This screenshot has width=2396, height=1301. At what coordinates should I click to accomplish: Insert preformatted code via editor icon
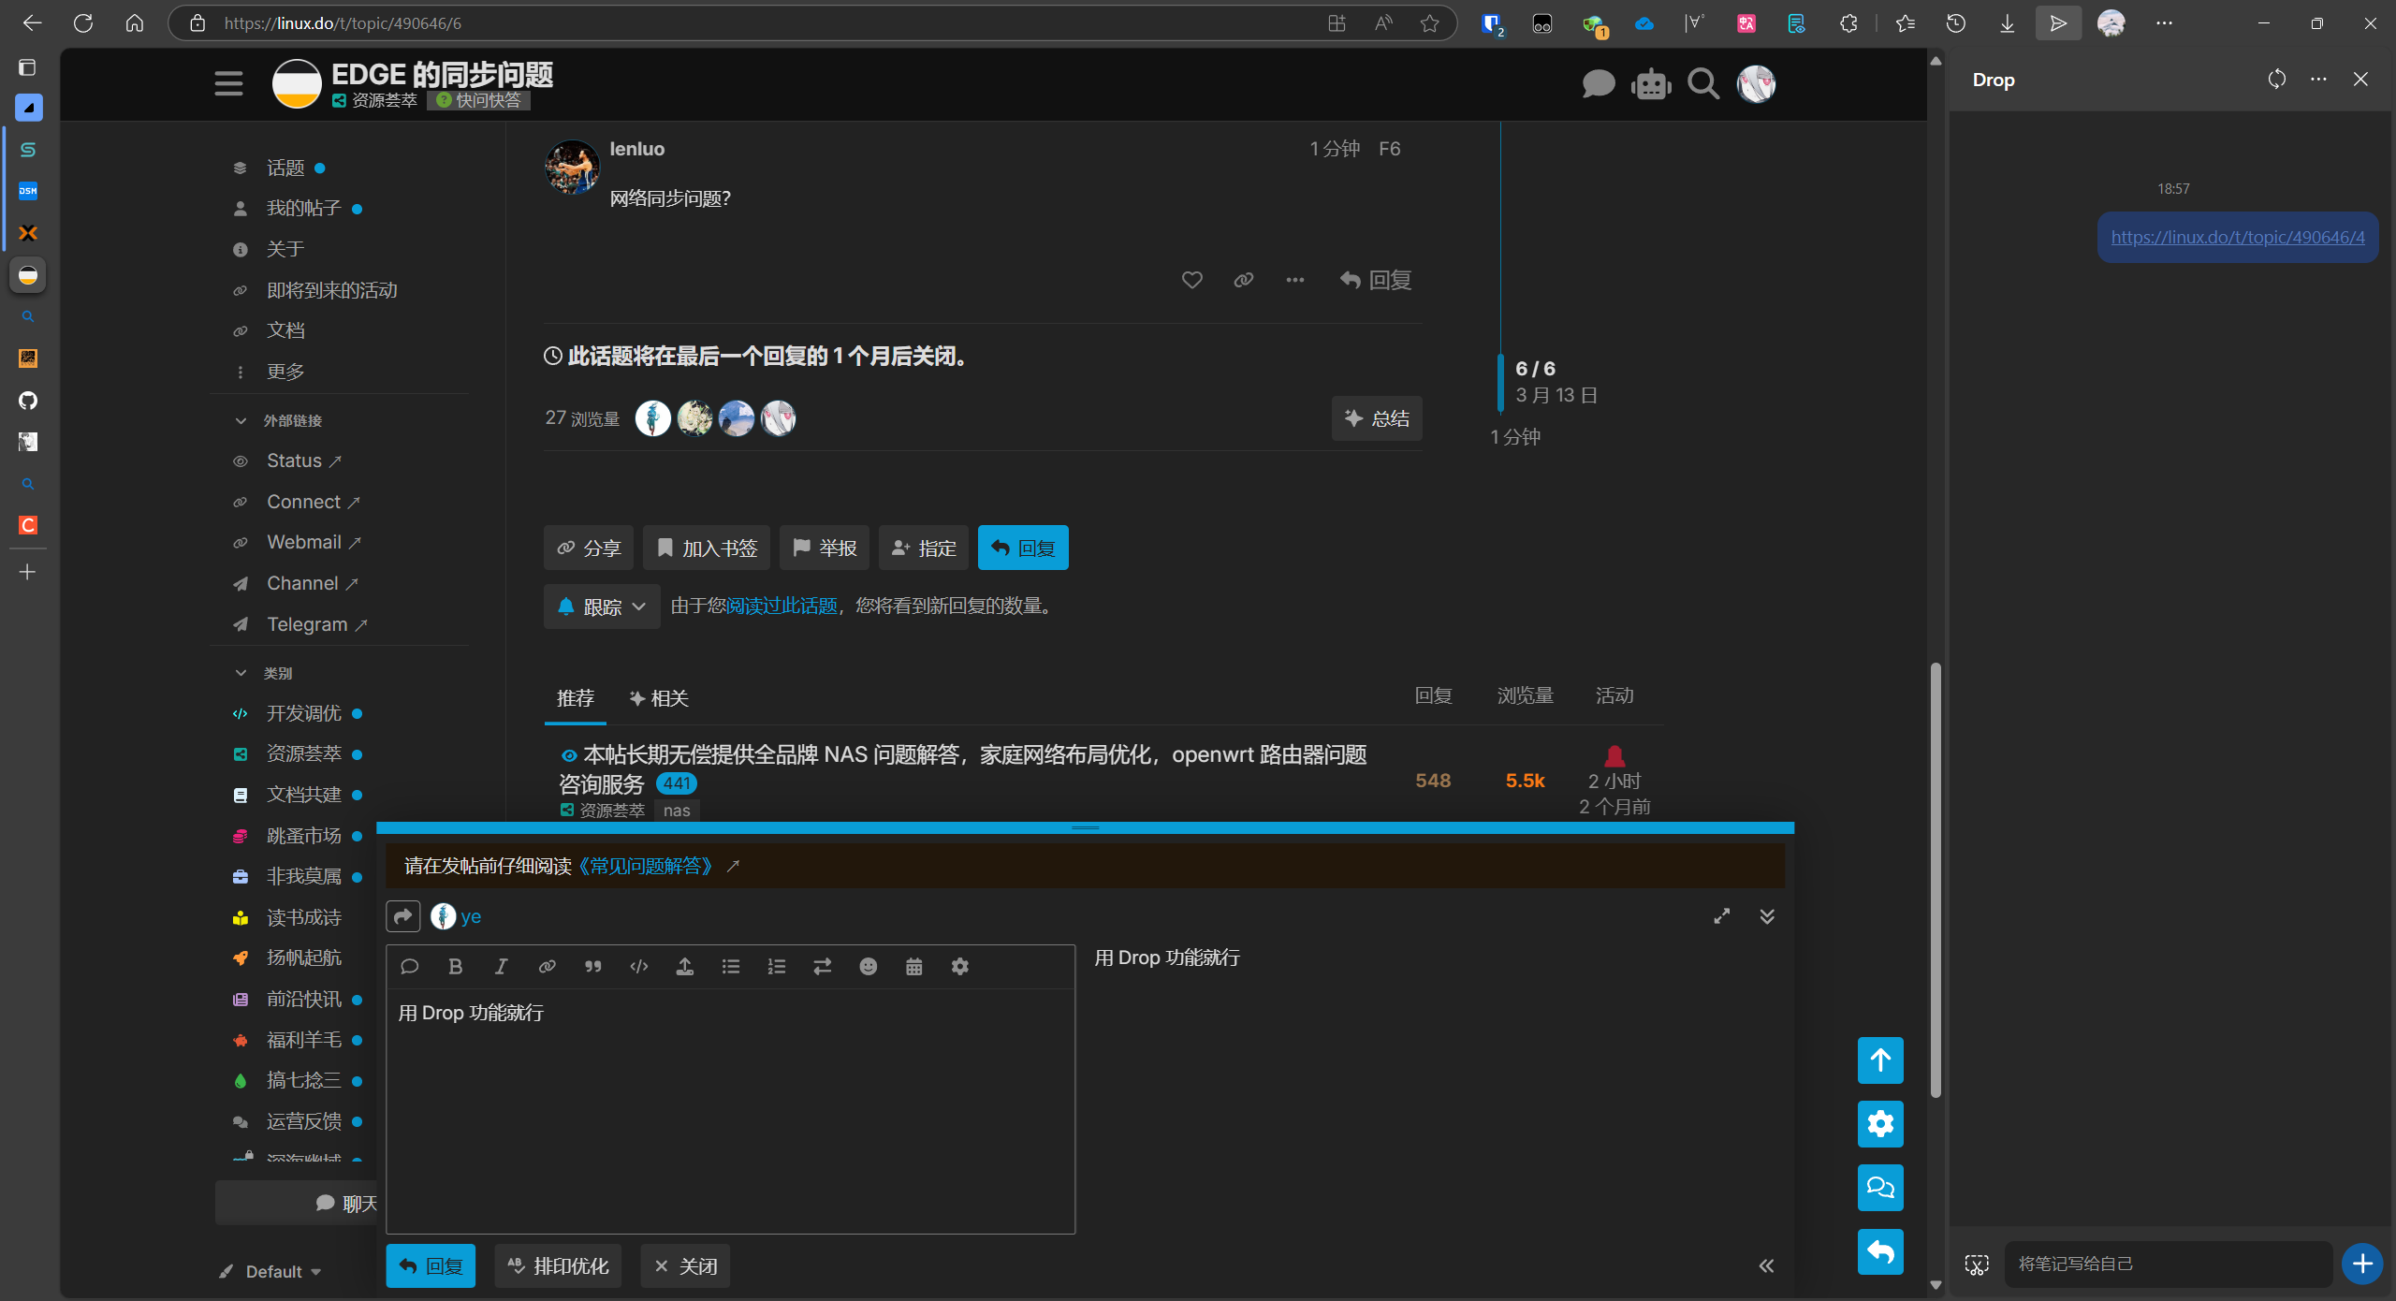point(639,967)
